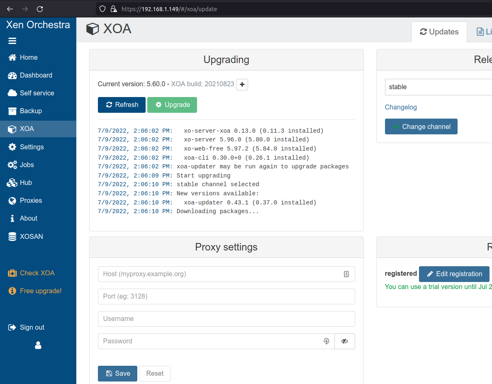Click the shield tracking protection icon
492x384 pixels.
(x=102, y=9)
